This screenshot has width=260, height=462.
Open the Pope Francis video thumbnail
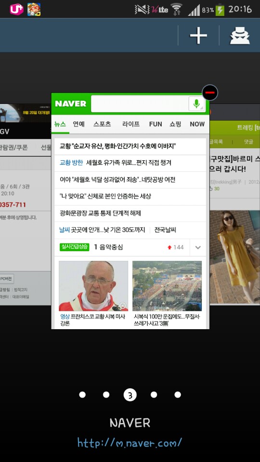coord(93,286)
